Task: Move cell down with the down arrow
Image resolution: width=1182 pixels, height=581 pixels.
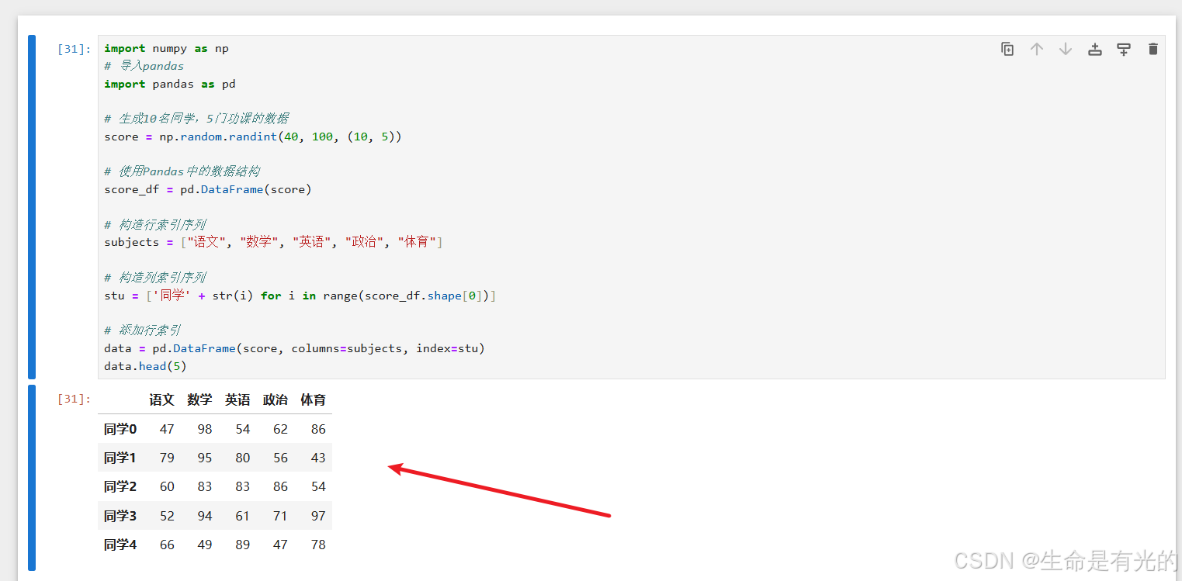Action: [x=1066, y=49]
